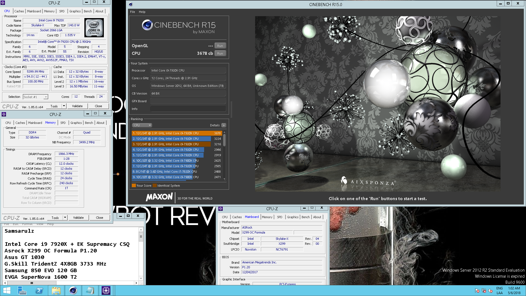Image resolution: width=526 pixels, height=296 pixels.
Task: Click the X299 OC Formula model field
Action: [267, 232]
